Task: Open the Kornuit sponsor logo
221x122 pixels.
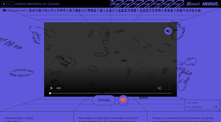Action: tap(193, 4)
